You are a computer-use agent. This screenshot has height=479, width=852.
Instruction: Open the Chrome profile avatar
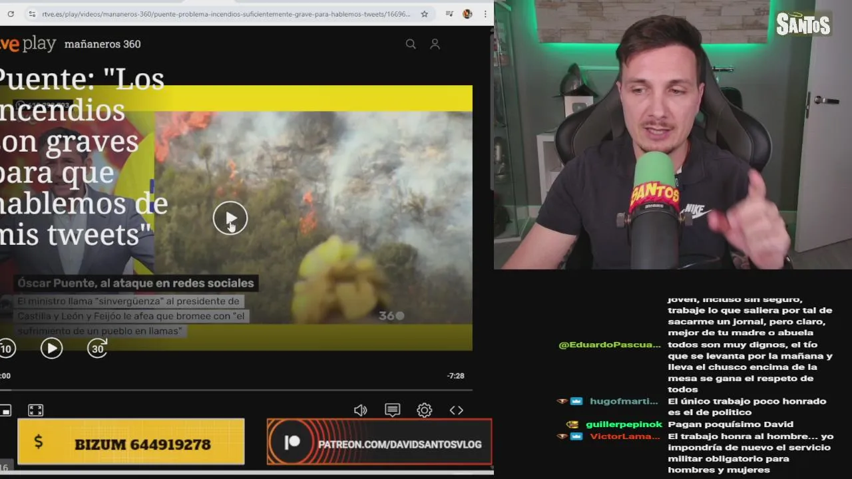point(467,13)
